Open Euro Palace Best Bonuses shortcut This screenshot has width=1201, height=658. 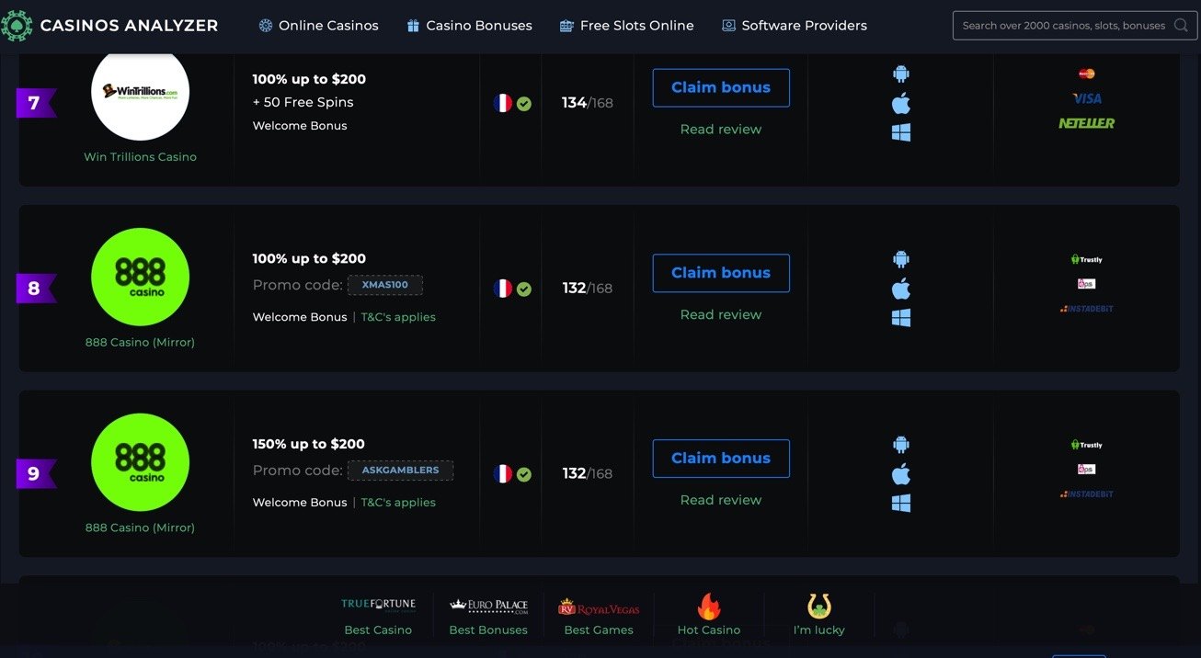488,616
